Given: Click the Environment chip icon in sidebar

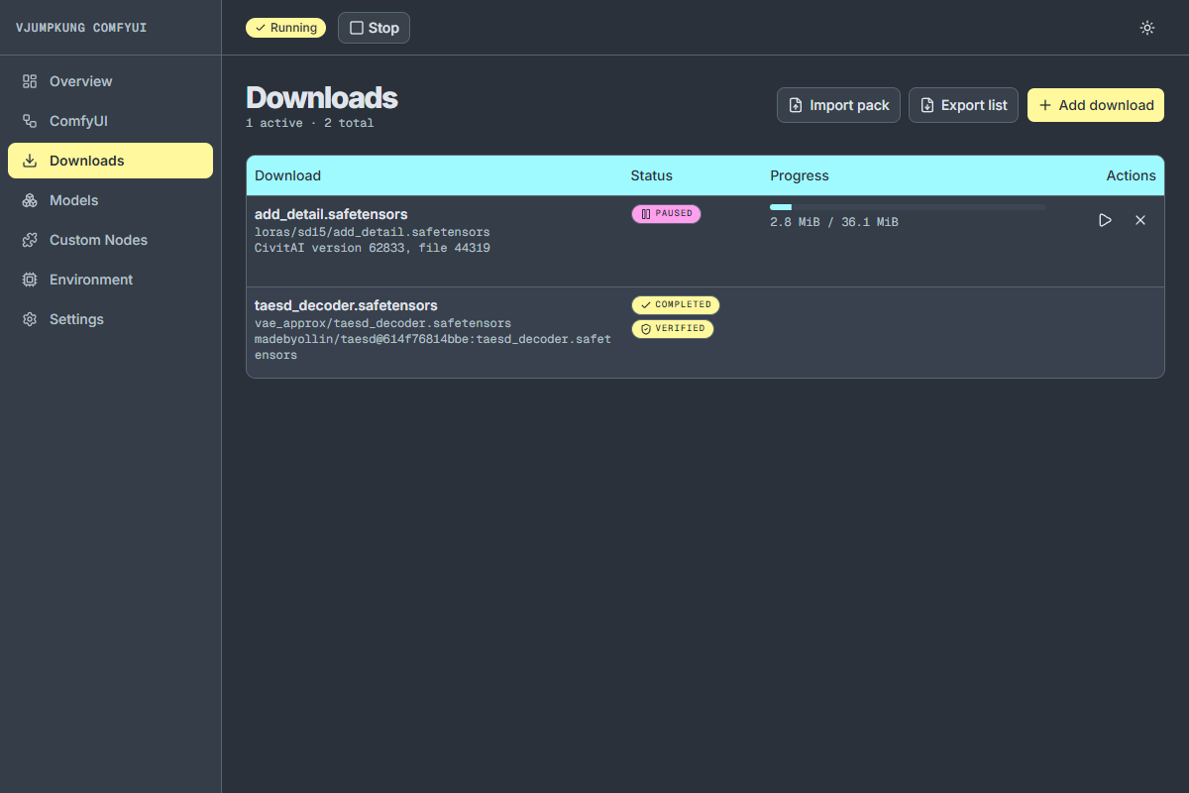Looking at the screenshot, I should (30, 280).
